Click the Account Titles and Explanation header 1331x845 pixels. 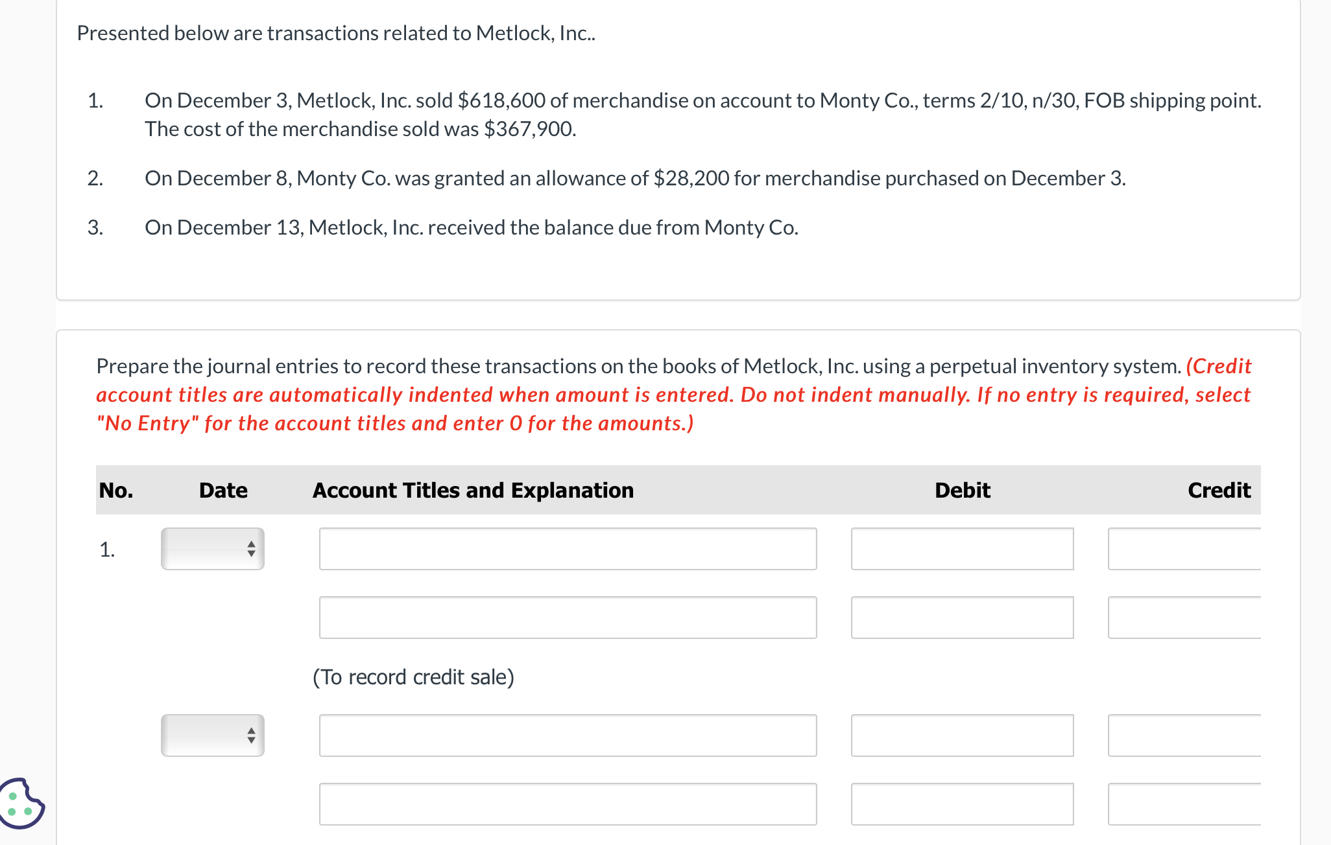click(473, 491)
